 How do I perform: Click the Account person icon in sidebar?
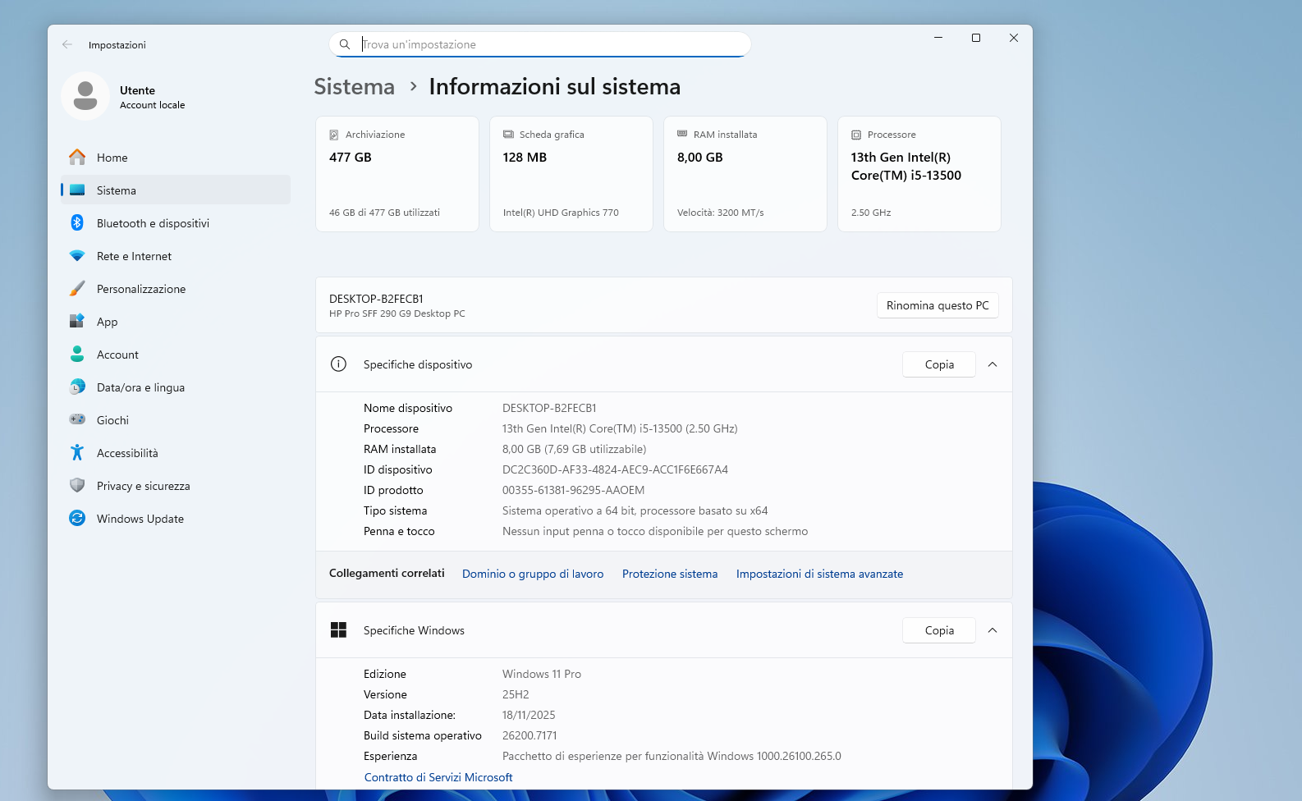[x=77, y=354]
